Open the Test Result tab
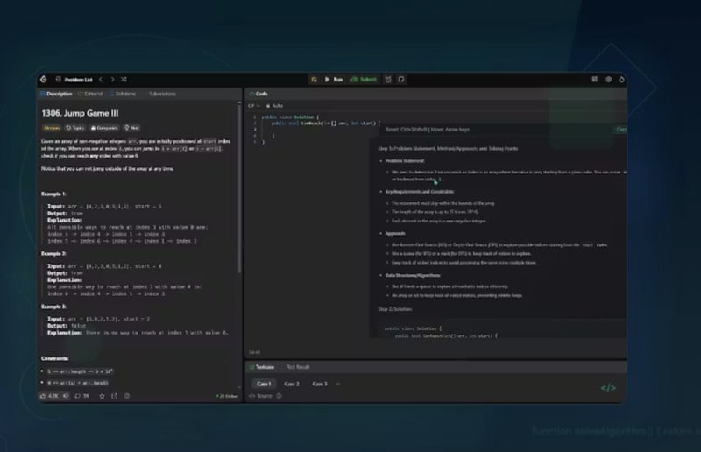Image resolution: width=701 pixels, height=452 pixels. pos(300,366)
